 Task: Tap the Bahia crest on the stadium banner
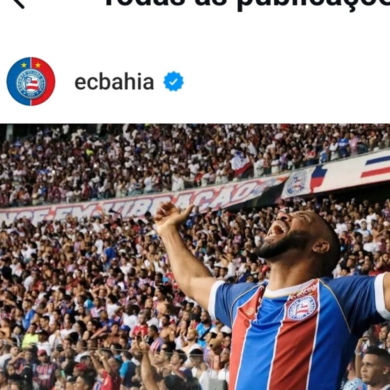(296, 183)
